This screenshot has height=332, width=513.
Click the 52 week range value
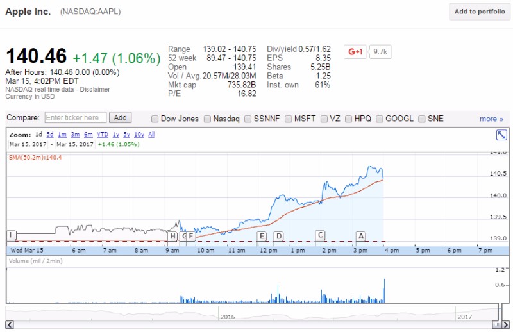click(231, 58)
